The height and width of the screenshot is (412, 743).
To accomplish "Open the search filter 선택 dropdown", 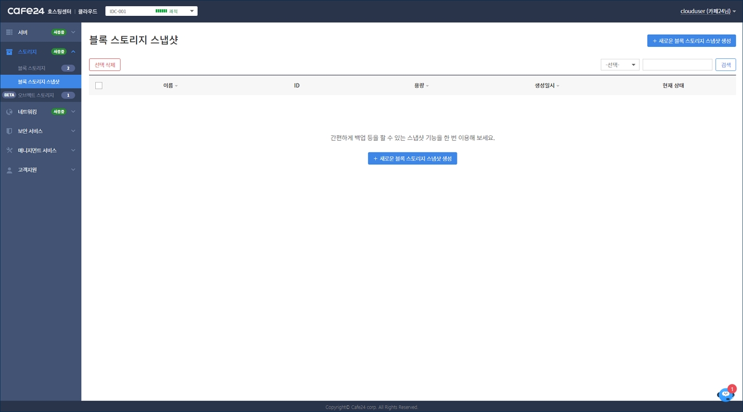I will pos(620,65).
